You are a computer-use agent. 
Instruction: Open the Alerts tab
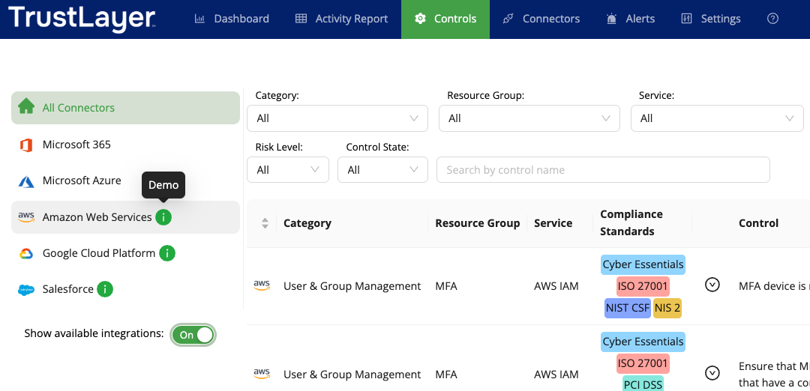pos(631,19)
